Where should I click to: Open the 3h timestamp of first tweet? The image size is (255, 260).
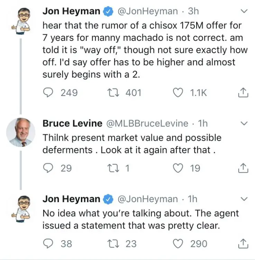193,11
